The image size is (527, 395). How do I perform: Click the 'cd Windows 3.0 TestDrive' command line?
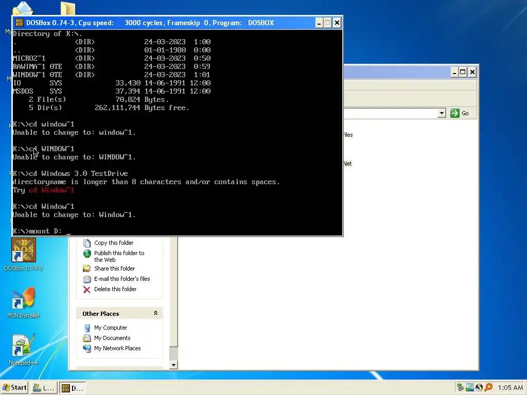pos(70,174)
